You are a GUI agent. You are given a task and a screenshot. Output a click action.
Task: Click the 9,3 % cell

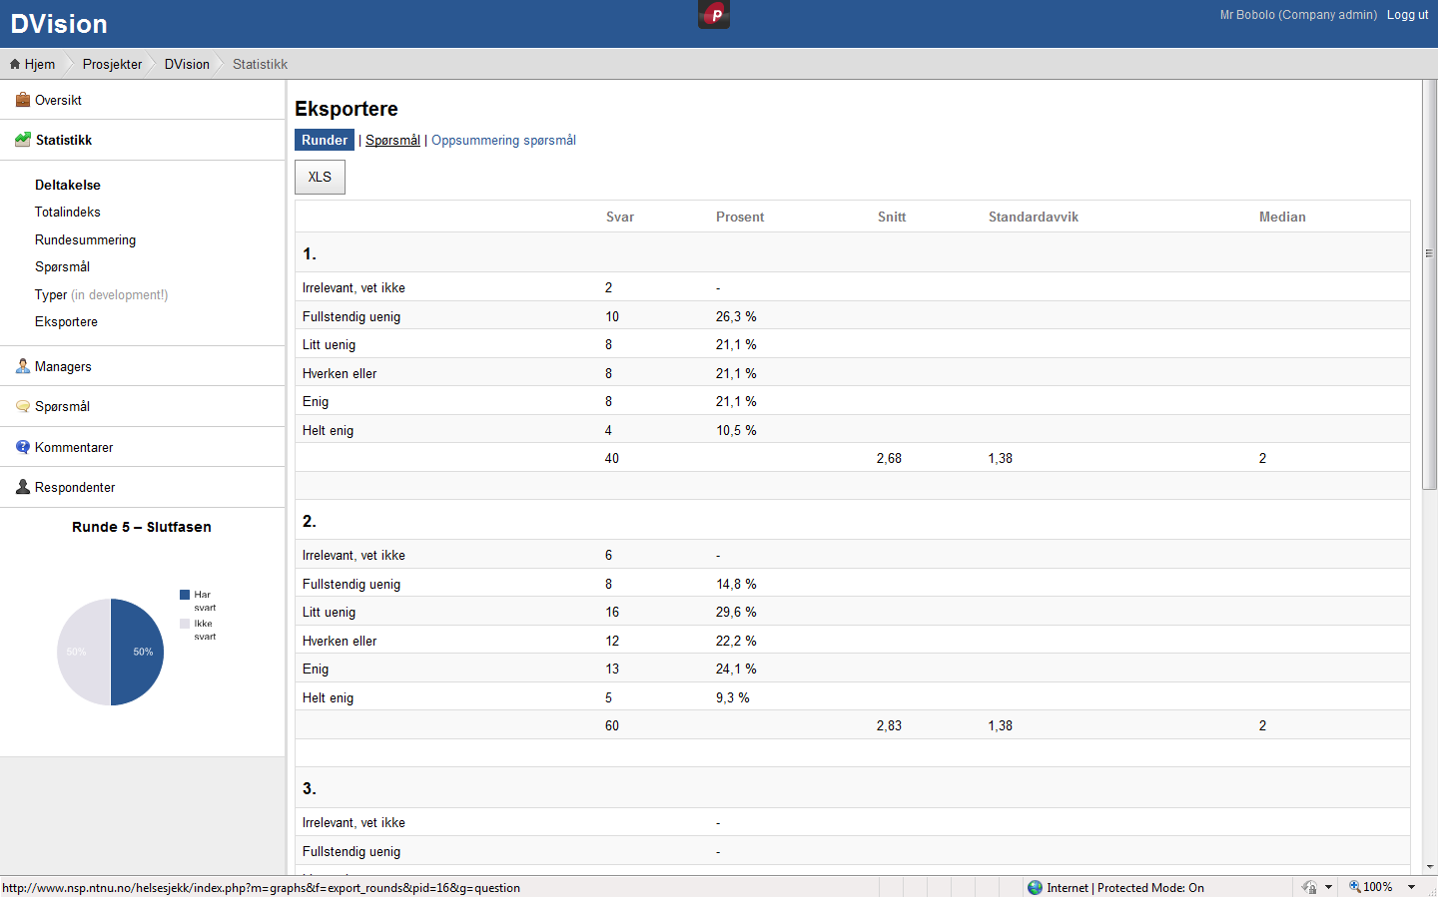733,697
